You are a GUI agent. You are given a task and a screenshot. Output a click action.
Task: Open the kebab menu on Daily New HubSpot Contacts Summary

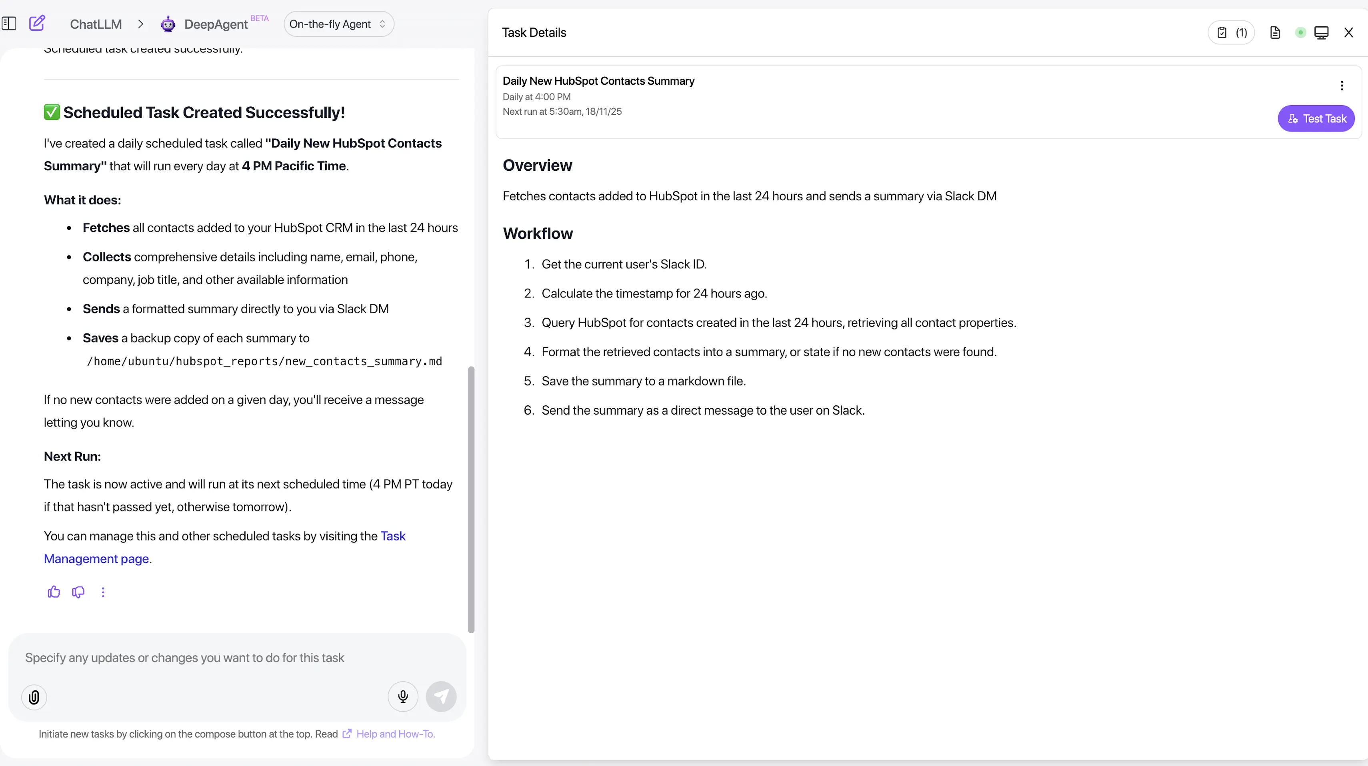tap(1342, 85)
